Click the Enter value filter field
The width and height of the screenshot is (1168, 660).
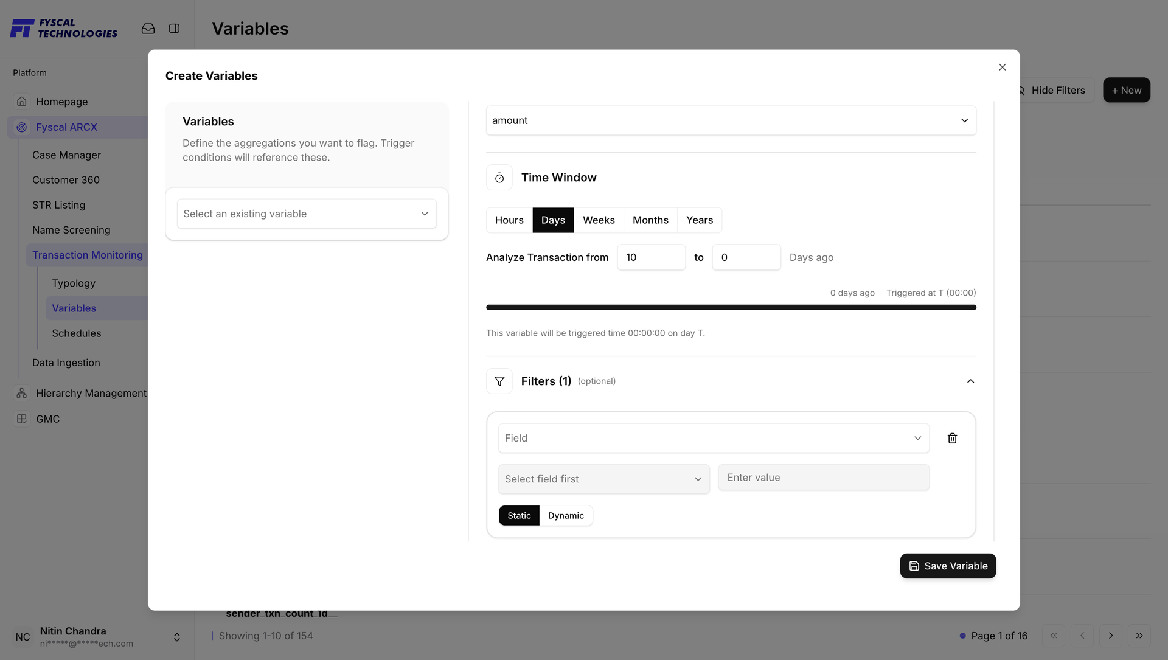point(824,478)
